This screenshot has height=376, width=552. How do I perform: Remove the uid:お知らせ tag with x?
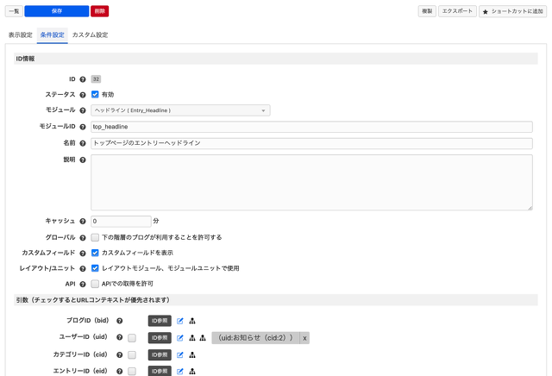(x=304, y=338)
